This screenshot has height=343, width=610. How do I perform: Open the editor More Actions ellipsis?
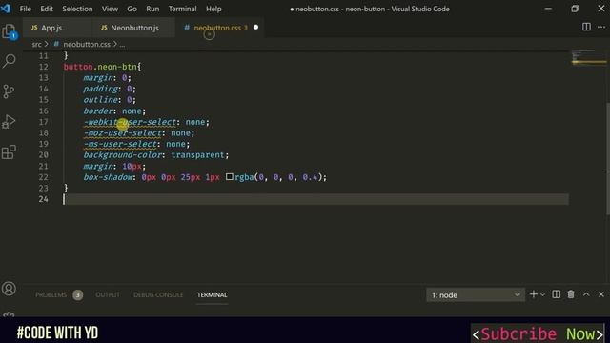click(601, 27)
